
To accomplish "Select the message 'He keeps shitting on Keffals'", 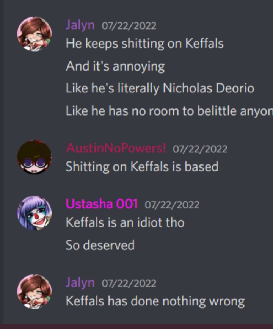I will coord(144,44).
